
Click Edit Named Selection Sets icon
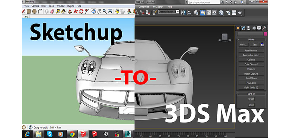155,13
